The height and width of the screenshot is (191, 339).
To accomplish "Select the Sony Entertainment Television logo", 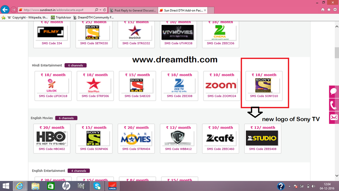I will pyautogui.click(x=263, y=85).
